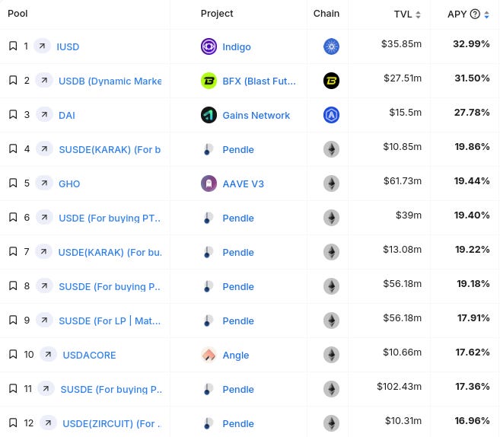Select the 31.50% APY value

[x=473, y=78]
